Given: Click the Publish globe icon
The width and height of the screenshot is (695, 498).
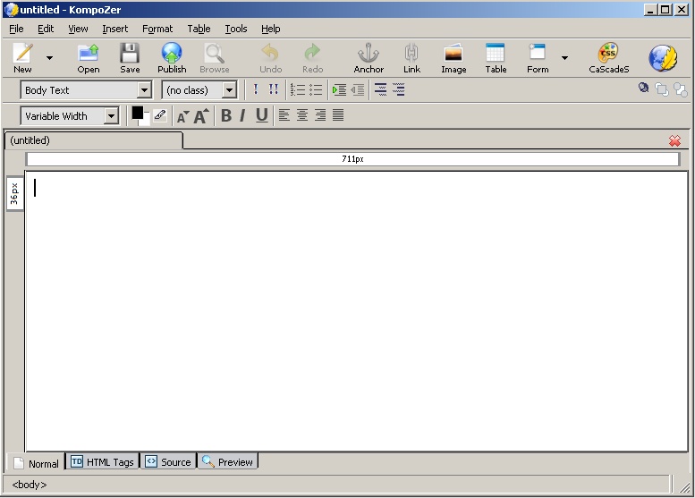Looking at the screenshot, I should [x=172, y=54].
